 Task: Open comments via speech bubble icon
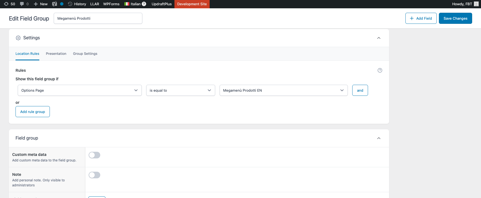point(22,4)
